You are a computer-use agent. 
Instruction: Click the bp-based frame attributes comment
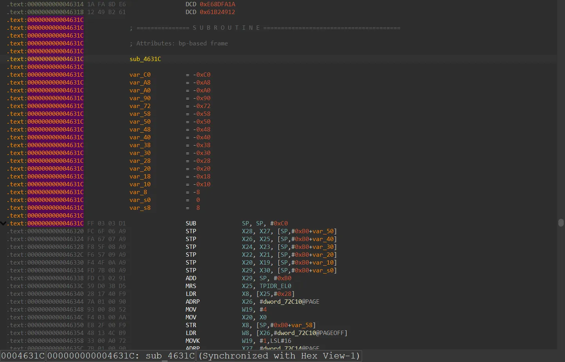pos(179,43)
